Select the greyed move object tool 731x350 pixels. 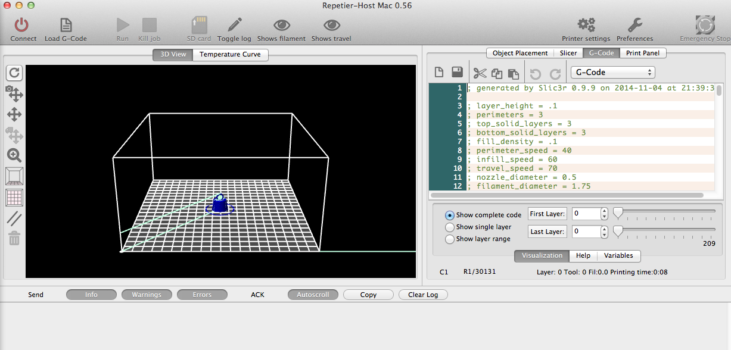[x=14, y=135]
